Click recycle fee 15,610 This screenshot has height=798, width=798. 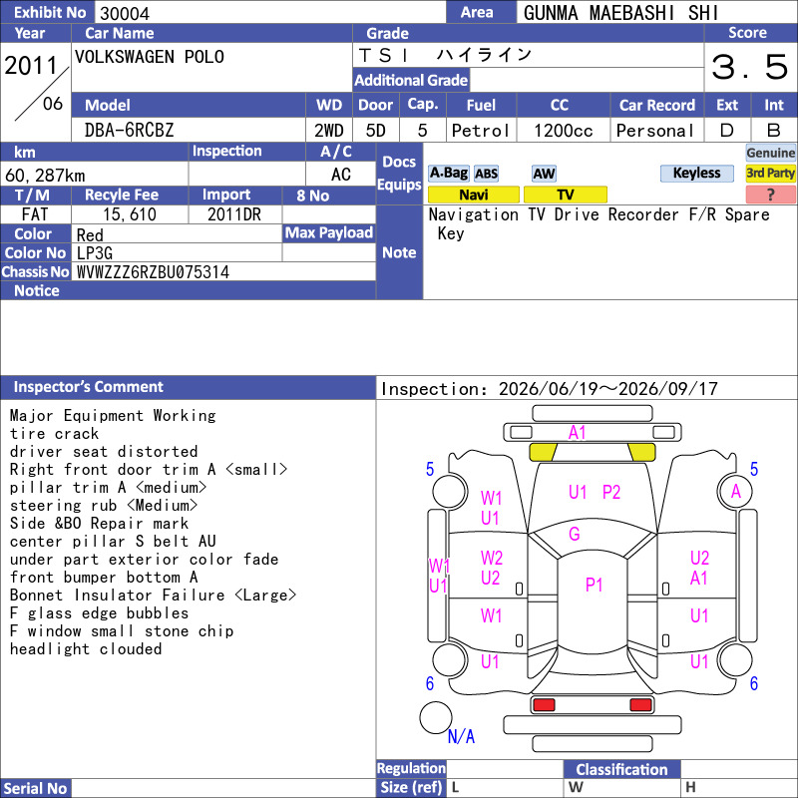tap(130, 214)
